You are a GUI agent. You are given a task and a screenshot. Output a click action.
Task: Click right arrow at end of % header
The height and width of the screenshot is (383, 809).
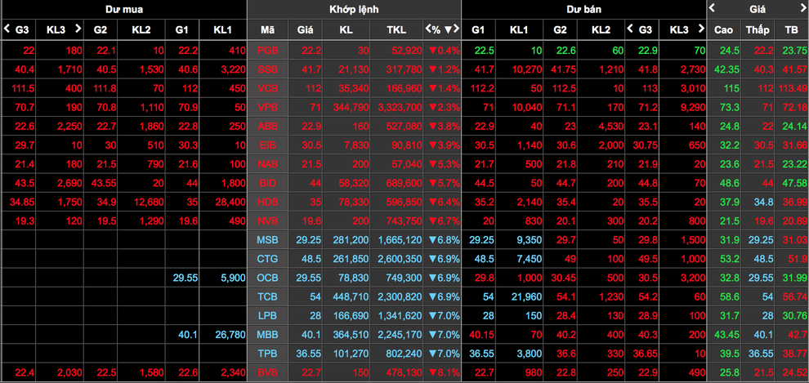pyautogui.click(x=456, y=29)
